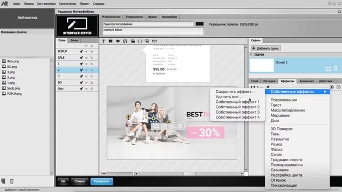
Task: Delete Screen 1 with its trash icon
Action: 336,68
